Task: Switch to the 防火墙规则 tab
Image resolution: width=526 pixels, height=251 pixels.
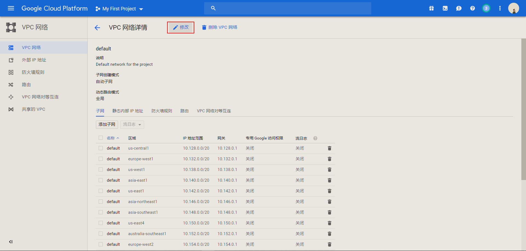Action: [162, 111]
